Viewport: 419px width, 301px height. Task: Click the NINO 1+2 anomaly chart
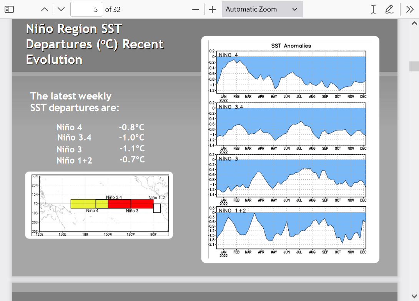coord(291,228)
